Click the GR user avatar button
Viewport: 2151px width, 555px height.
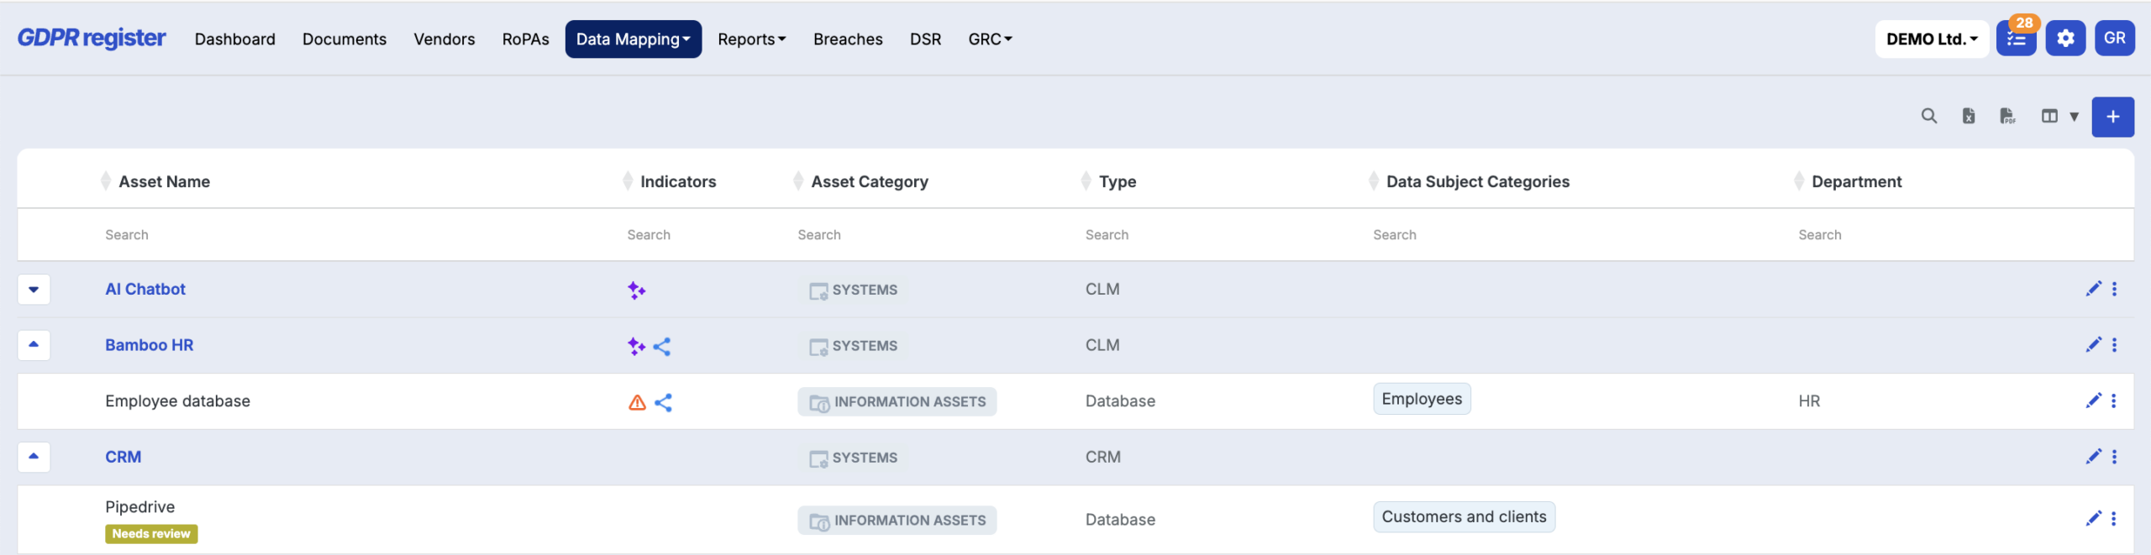pos(2114,39)
